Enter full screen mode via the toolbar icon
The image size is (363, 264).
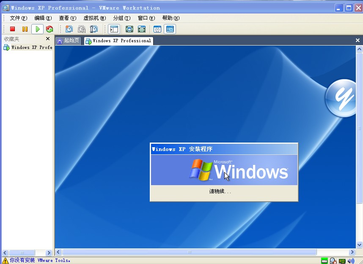[129, 29]
